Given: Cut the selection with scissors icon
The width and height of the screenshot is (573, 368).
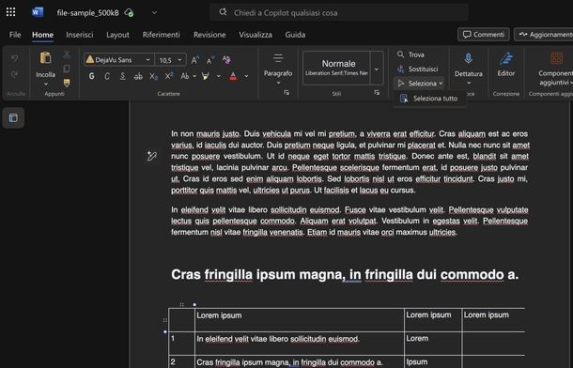Looking at the screenshot, I should [67, 54].
